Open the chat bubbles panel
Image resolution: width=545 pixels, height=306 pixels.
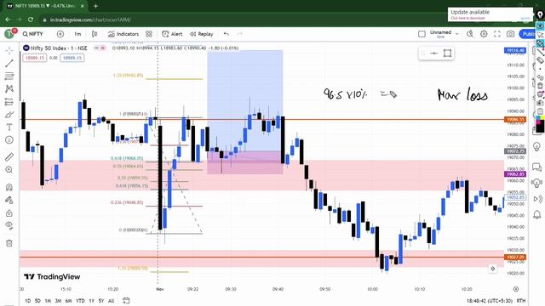(537, 168)
